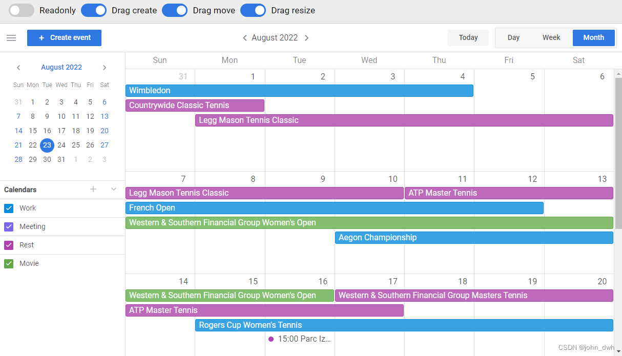Enable the Readonly switch
Viewport: 622px width, 356px height.
pos(21,10)
